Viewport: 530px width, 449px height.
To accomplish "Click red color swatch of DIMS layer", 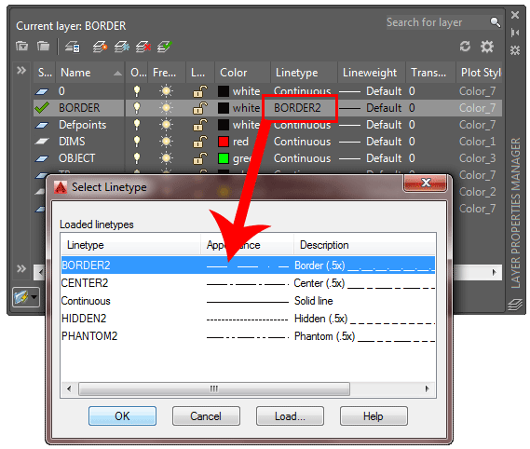I will 224,142.
